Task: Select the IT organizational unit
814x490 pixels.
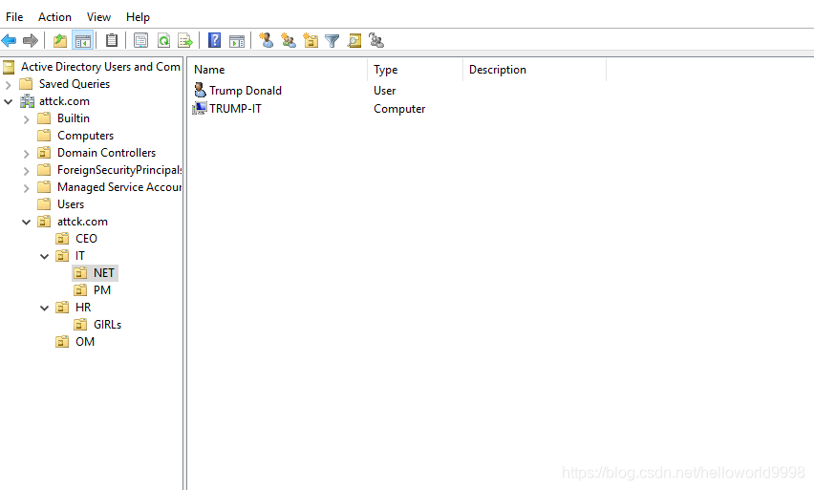Action: point(80,255)
